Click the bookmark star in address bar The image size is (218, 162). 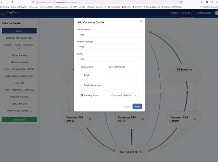pyautogui.click(x=181, y=2)
